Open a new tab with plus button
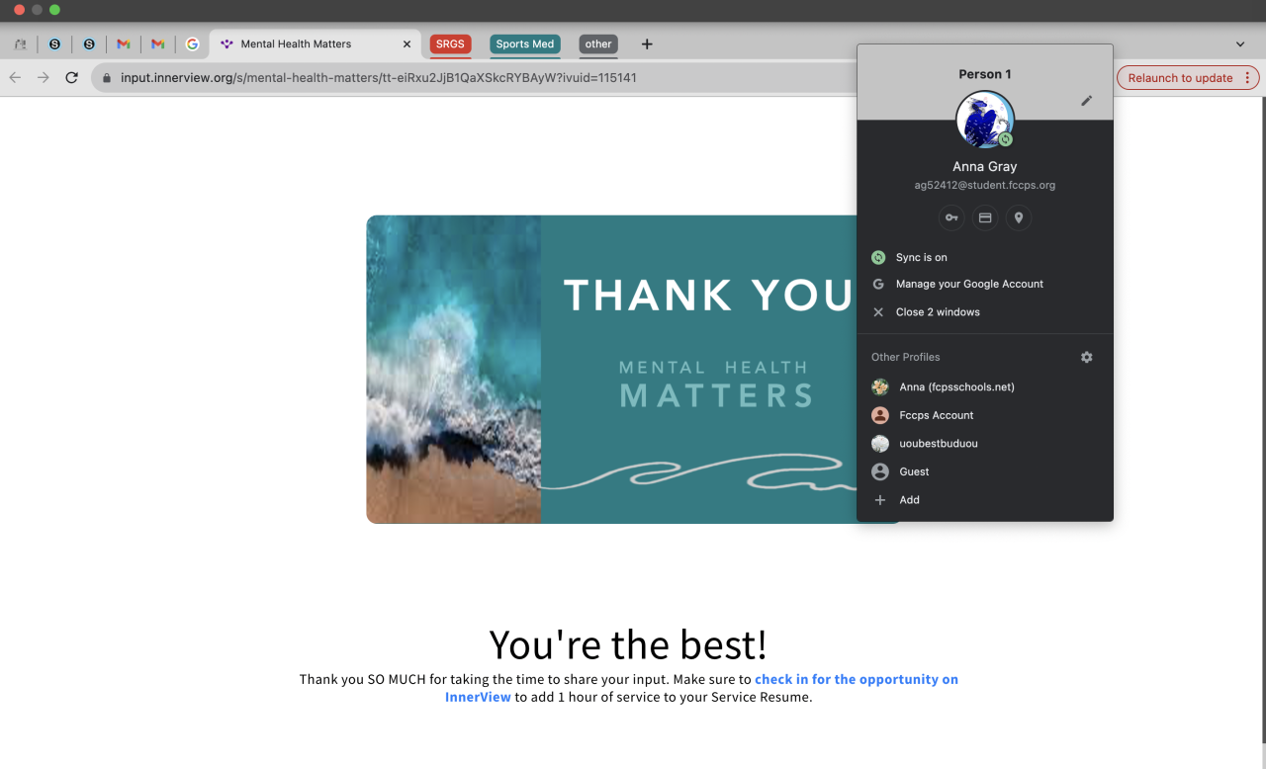This screenshot has height=769, width=1266. 647,44
